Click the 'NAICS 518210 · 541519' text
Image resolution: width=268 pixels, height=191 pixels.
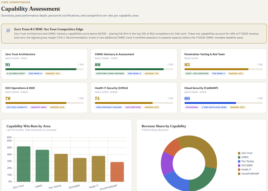195,92
